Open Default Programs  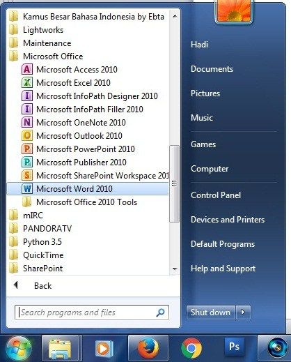pos(223,244)
